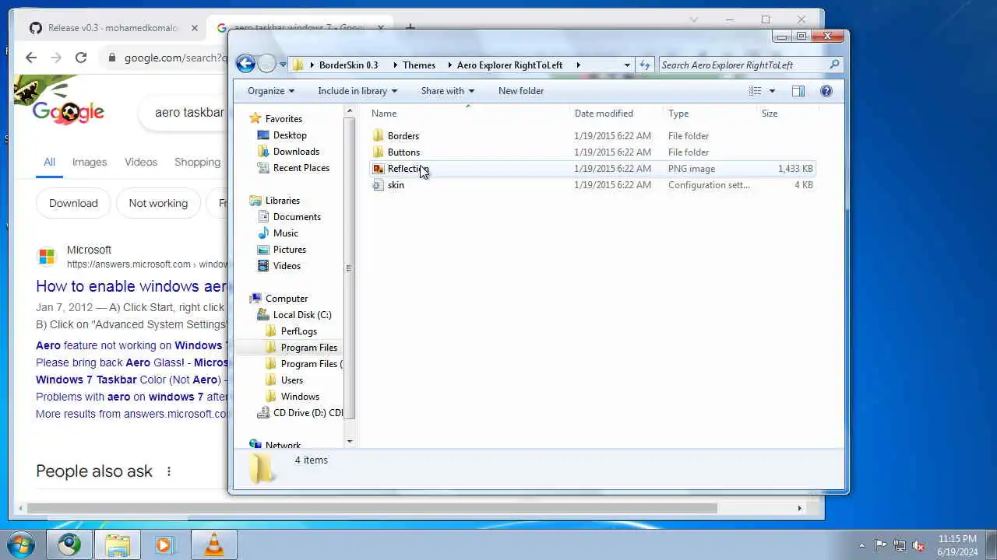Screen dimensions: 997x560
Task: Open Chrome's tab search dropdown
Action: click(x=694, y=19)
